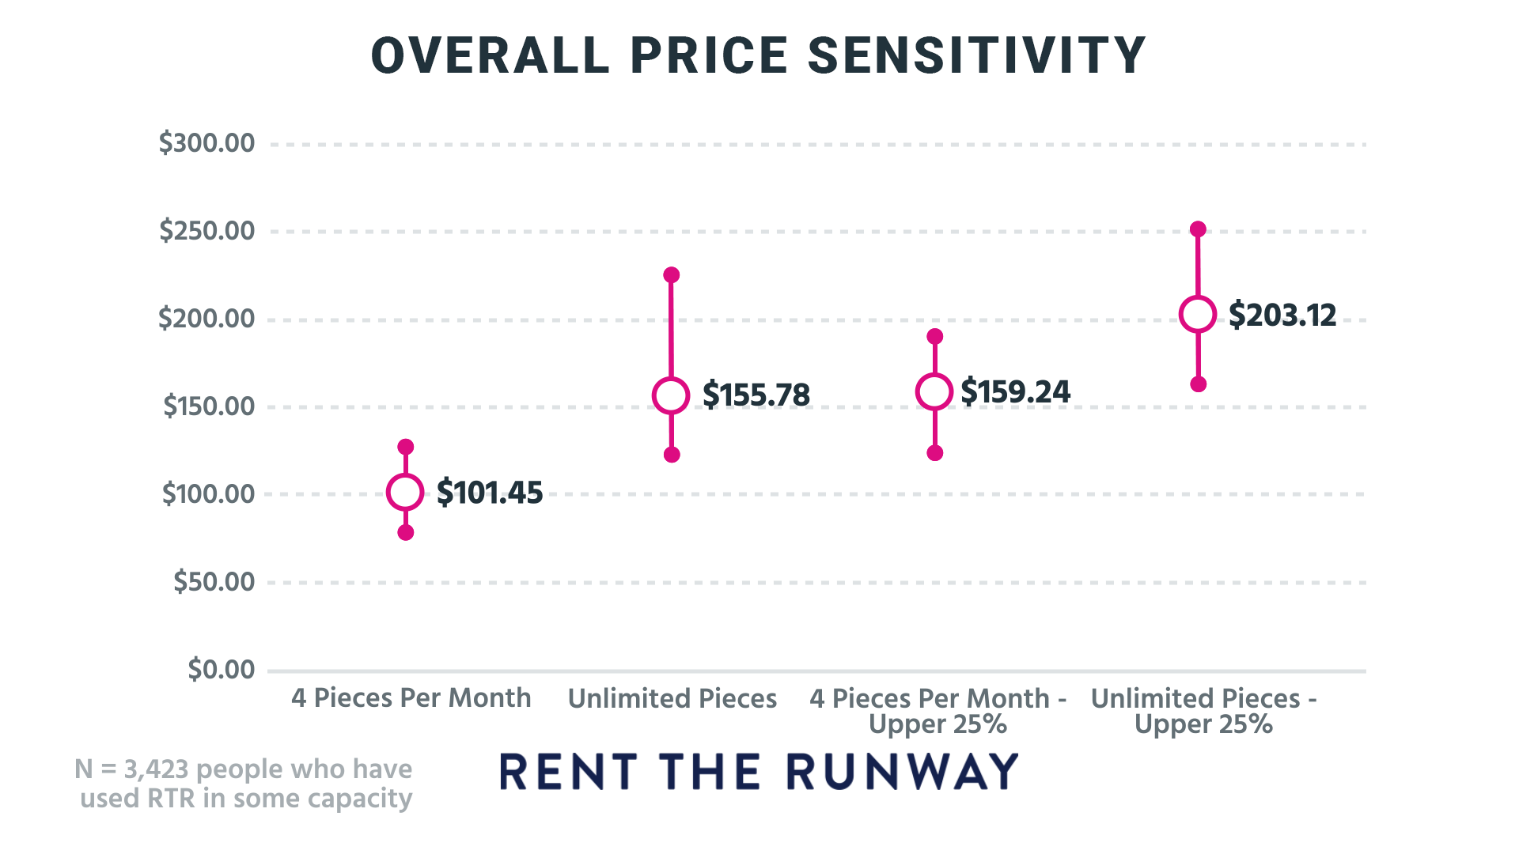The image size is (1519, 854).
Task: Click bottom dot of Unlimited Pieces Upper 25% range
Action: pyautogui.click(x=1199, y=384)
